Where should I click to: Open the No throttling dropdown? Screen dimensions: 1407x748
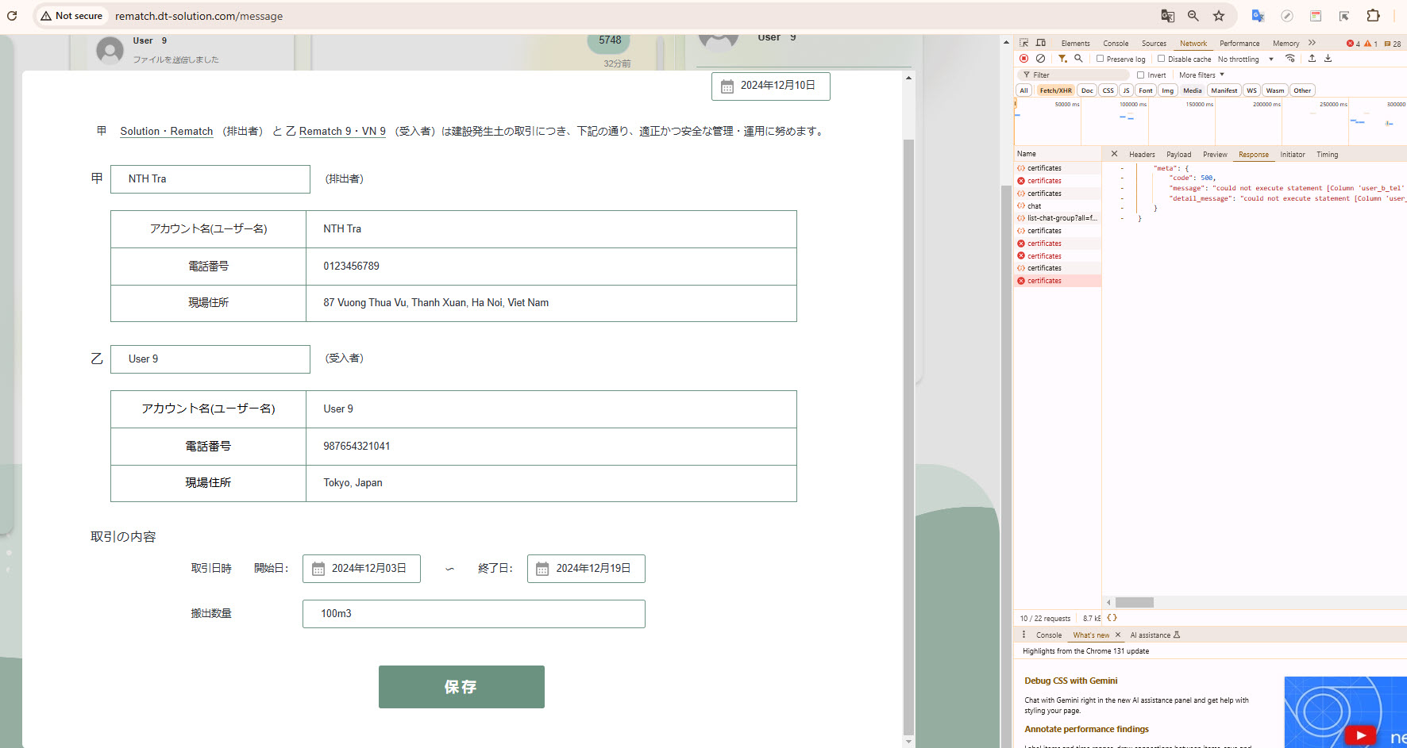coord(1245,59)
